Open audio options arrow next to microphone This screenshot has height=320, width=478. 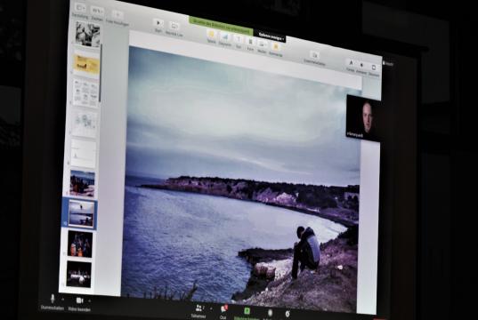(x=62, y=300)
